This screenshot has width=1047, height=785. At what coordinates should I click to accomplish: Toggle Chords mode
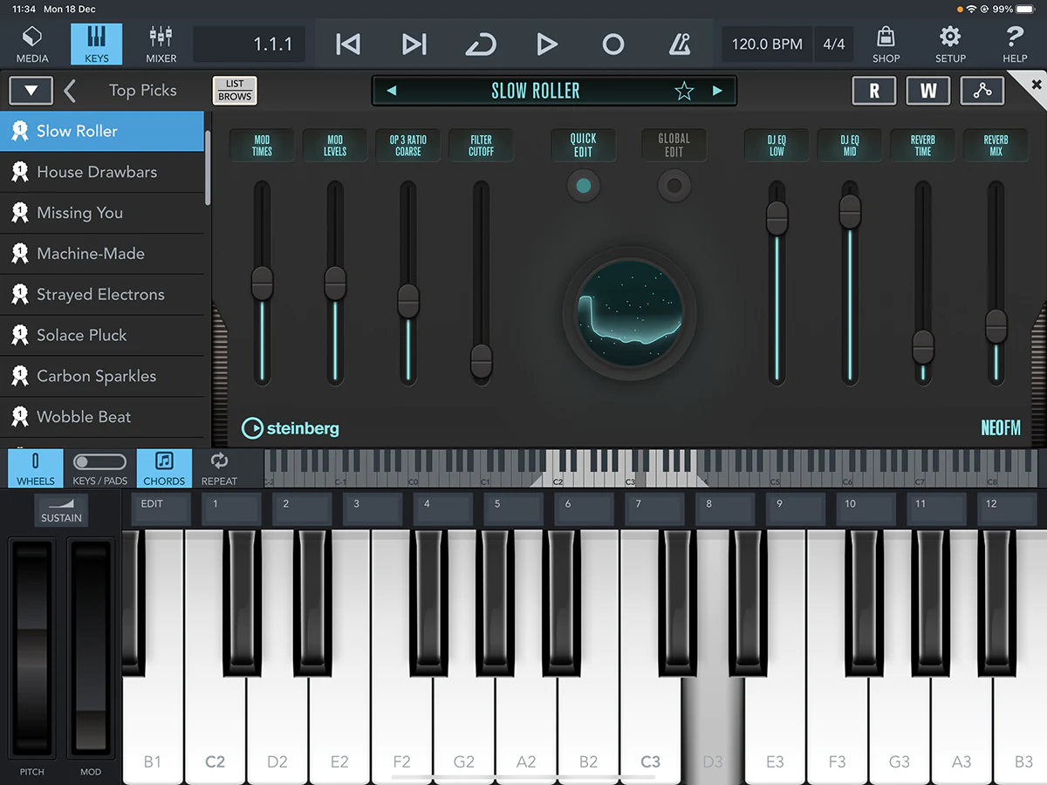point(164,468)
